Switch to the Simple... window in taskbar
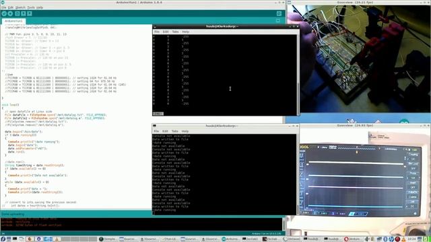The height and width of the screenshot is (242, 431). (108, 239)
